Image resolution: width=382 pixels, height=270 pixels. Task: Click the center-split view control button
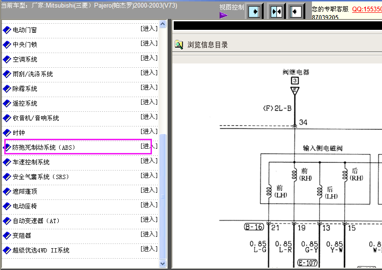(276, 11)
